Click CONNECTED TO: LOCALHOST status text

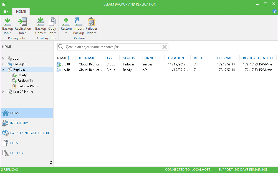click(188, 170)
